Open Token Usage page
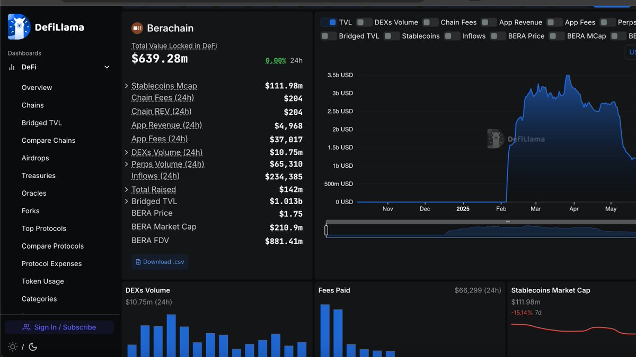 tap(42, 281)
